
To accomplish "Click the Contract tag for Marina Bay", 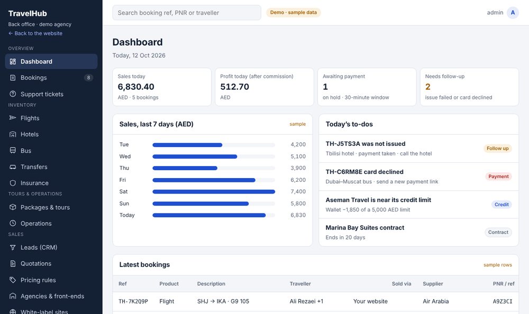I will click(x=498, y=232).
